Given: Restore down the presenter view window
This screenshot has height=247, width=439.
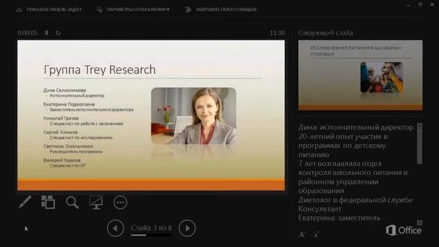Looking at the screenshot, I should 420,5.
